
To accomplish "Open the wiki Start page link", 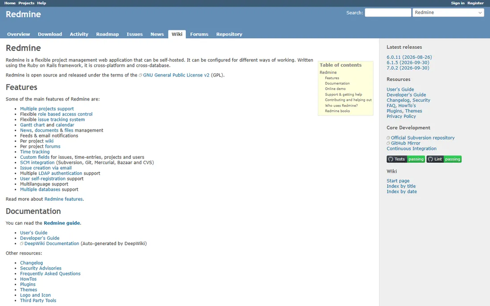I will (x=398, y=181).
